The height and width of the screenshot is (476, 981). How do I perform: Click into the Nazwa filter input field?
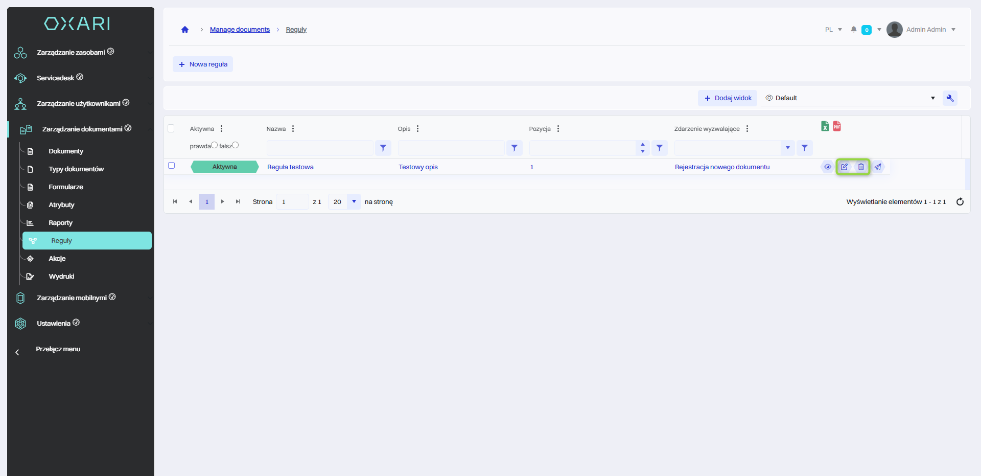point(320,148)
